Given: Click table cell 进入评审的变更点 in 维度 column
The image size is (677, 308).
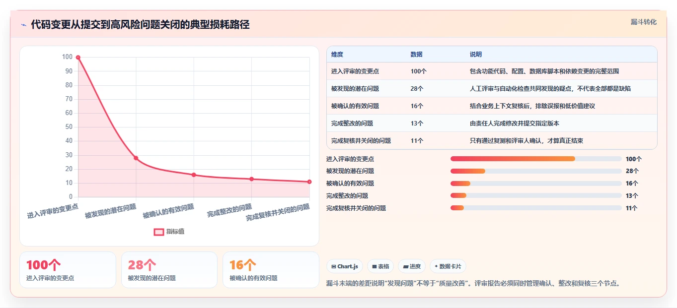Looking at the screenshot, I should (x=355, y=71).
